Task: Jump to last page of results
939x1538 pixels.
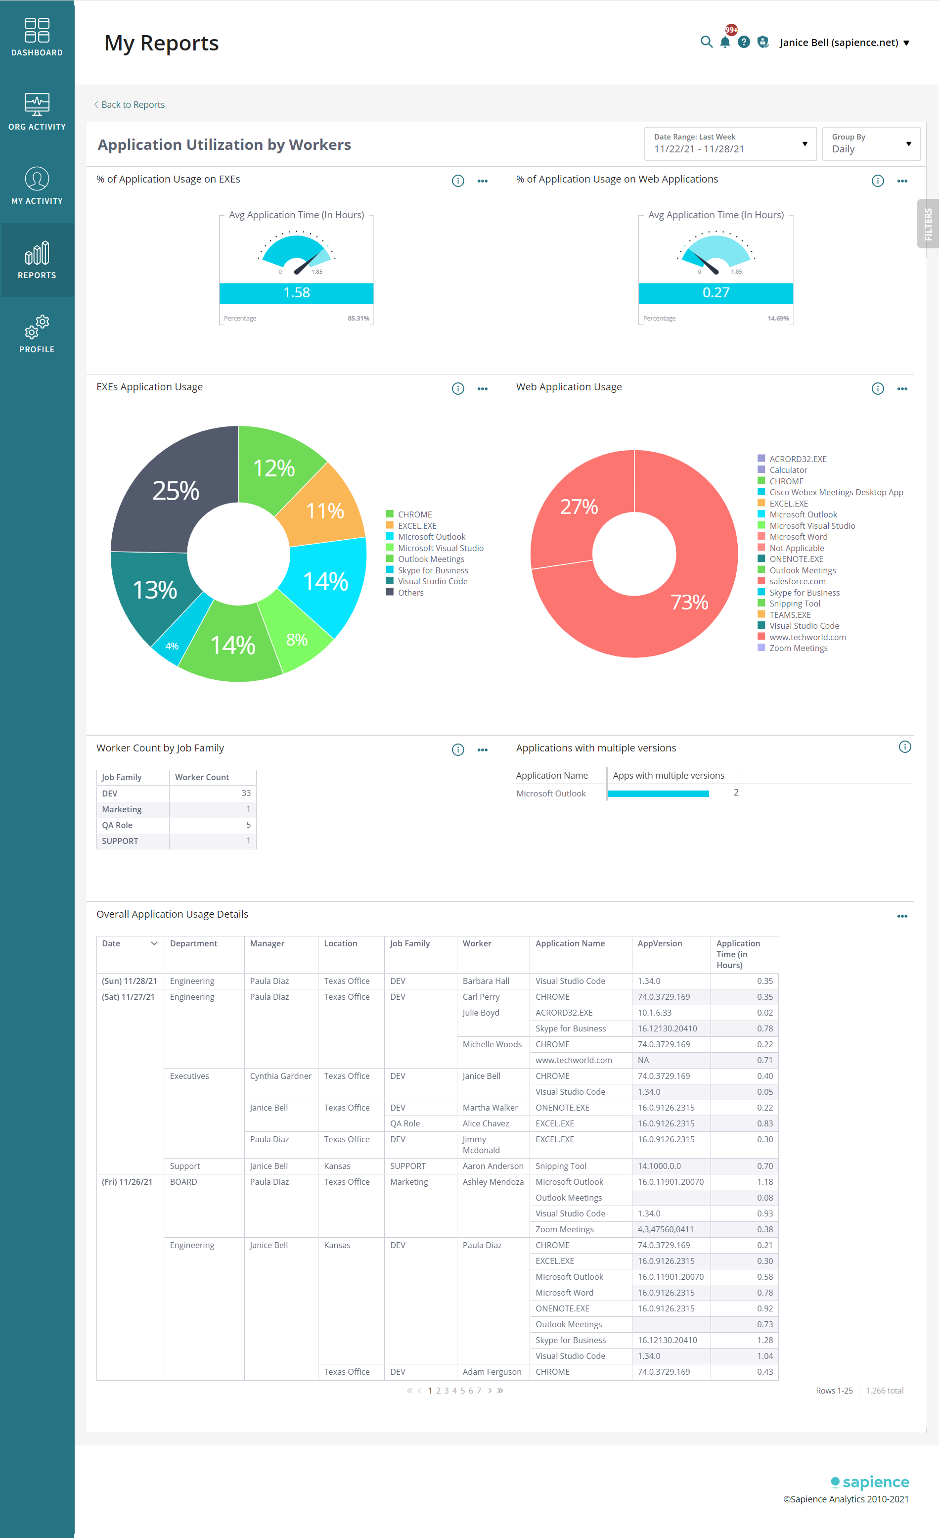Action: pos(500,1391)
